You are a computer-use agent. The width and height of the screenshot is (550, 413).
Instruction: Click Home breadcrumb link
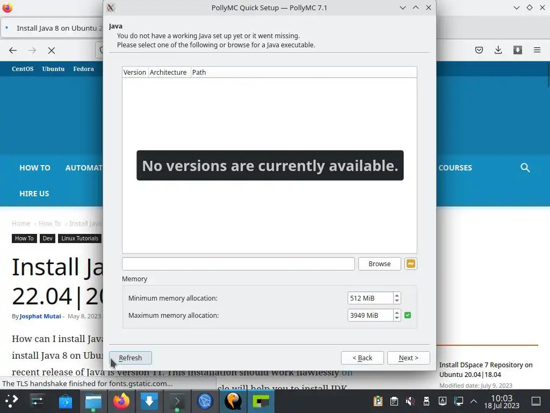(21, 223)
